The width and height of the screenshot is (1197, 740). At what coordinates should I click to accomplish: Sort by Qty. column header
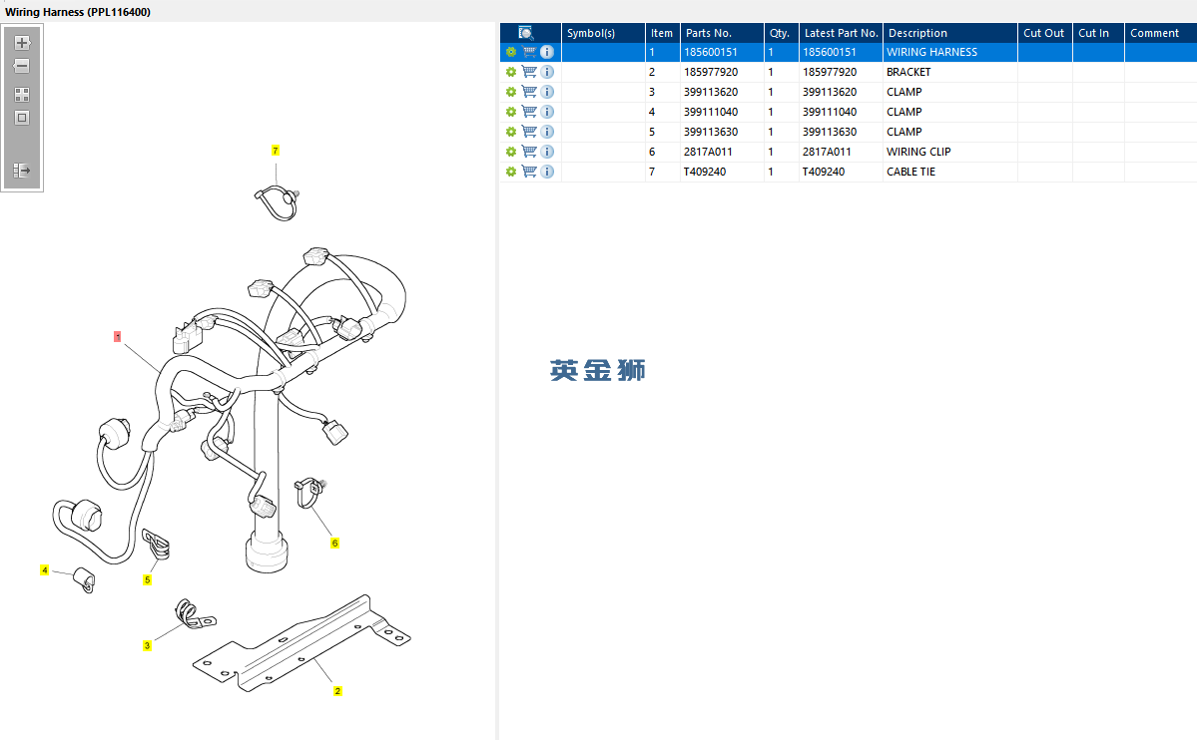click(782, 33)
